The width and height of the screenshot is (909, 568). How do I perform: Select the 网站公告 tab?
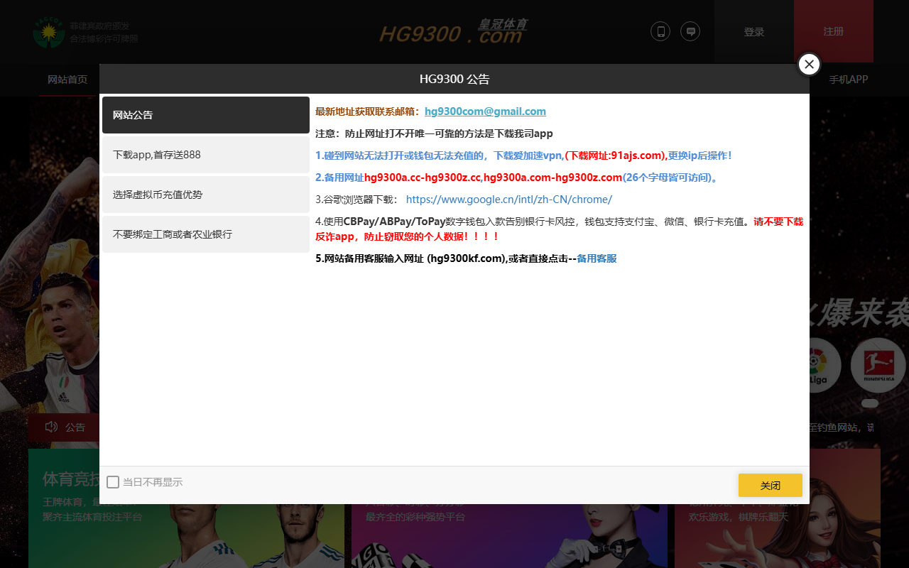pyautogui.click(x=206, y=115)
